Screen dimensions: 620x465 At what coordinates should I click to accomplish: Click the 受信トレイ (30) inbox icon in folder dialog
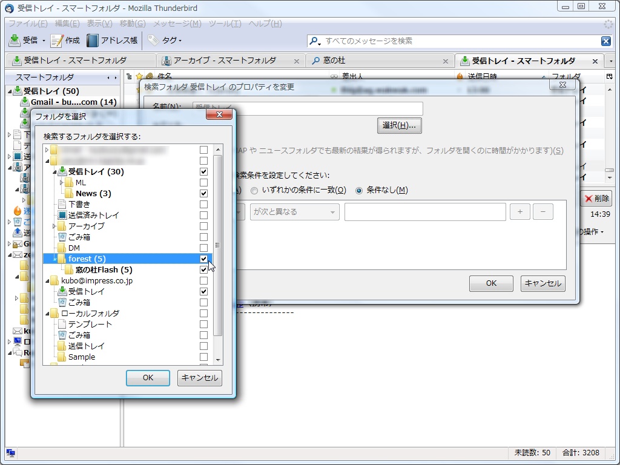click(62, 171)
